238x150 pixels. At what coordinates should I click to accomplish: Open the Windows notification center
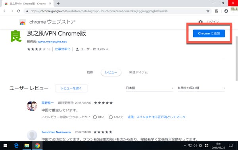coord(231,146)
